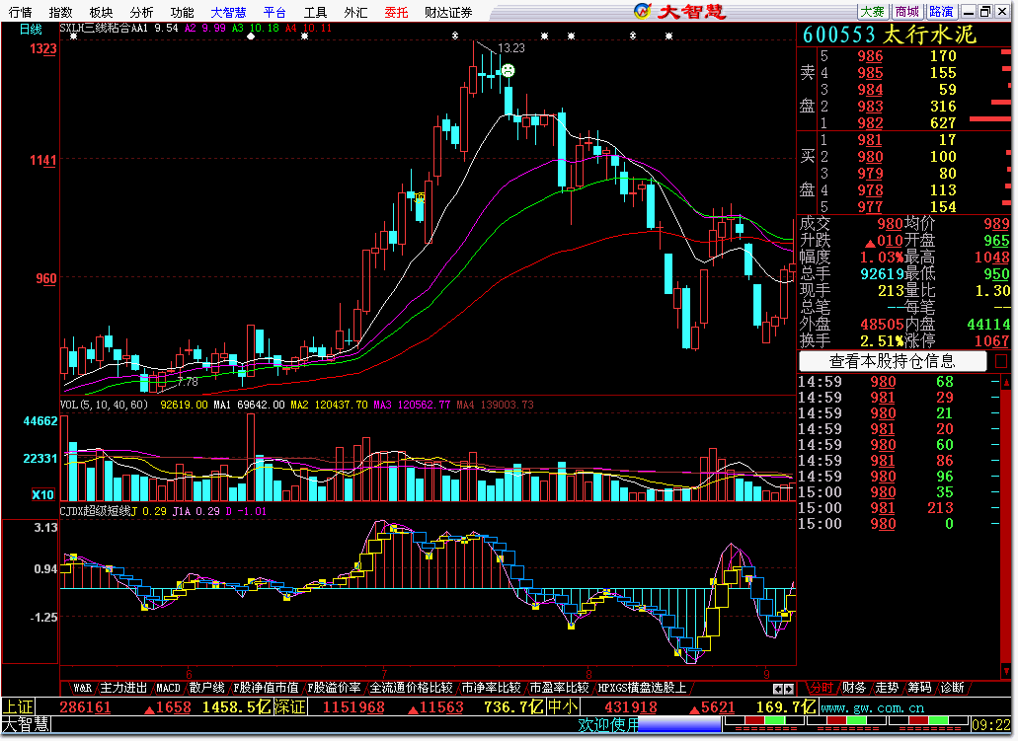Image resolution: width=1018 pixels, height=741 pixels.
Task: Open the 外汇 menu
Action: tap(355, 12)
